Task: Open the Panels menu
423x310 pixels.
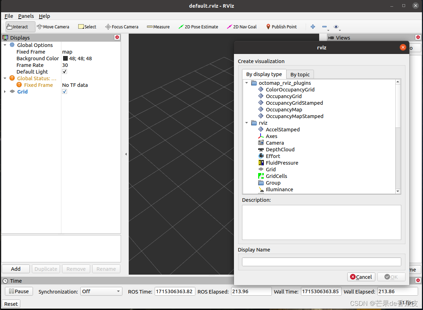Action: click(26, 16)
